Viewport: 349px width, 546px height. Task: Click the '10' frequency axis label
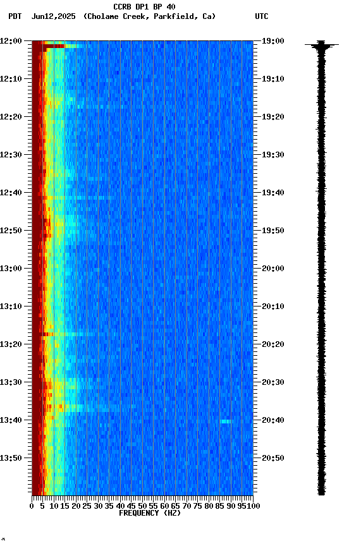point(54,506)
